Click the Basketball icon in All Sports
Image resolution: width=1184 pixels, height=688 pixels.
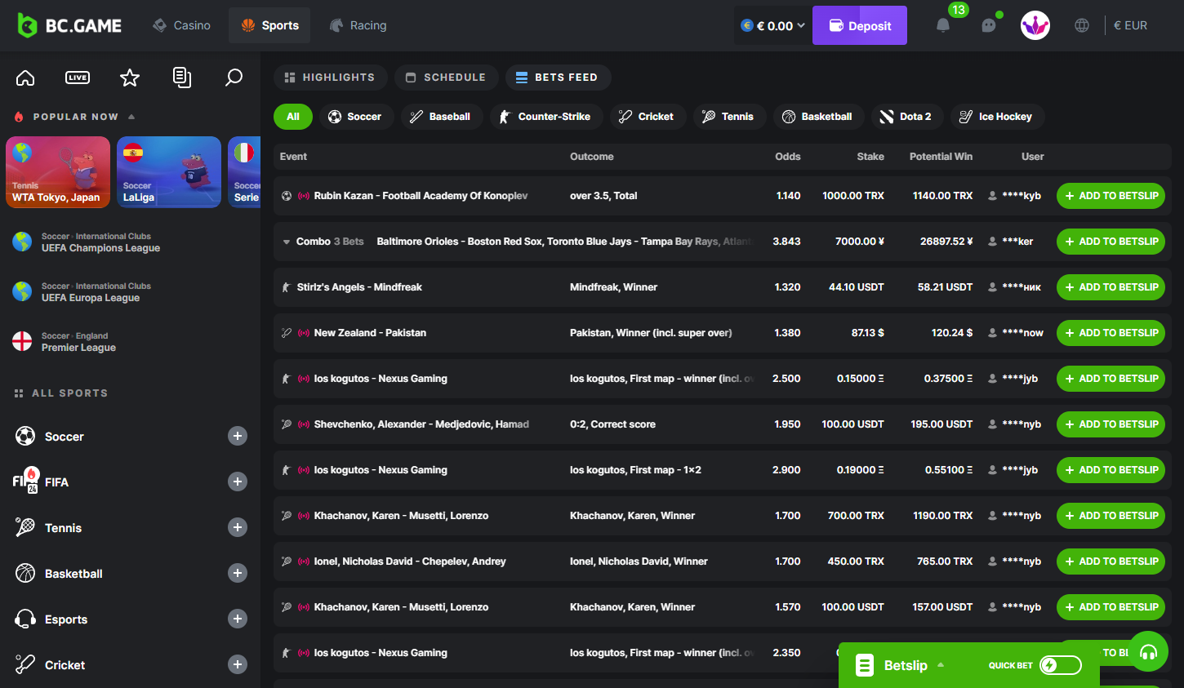pyautogui.click(x=25, y=573)
